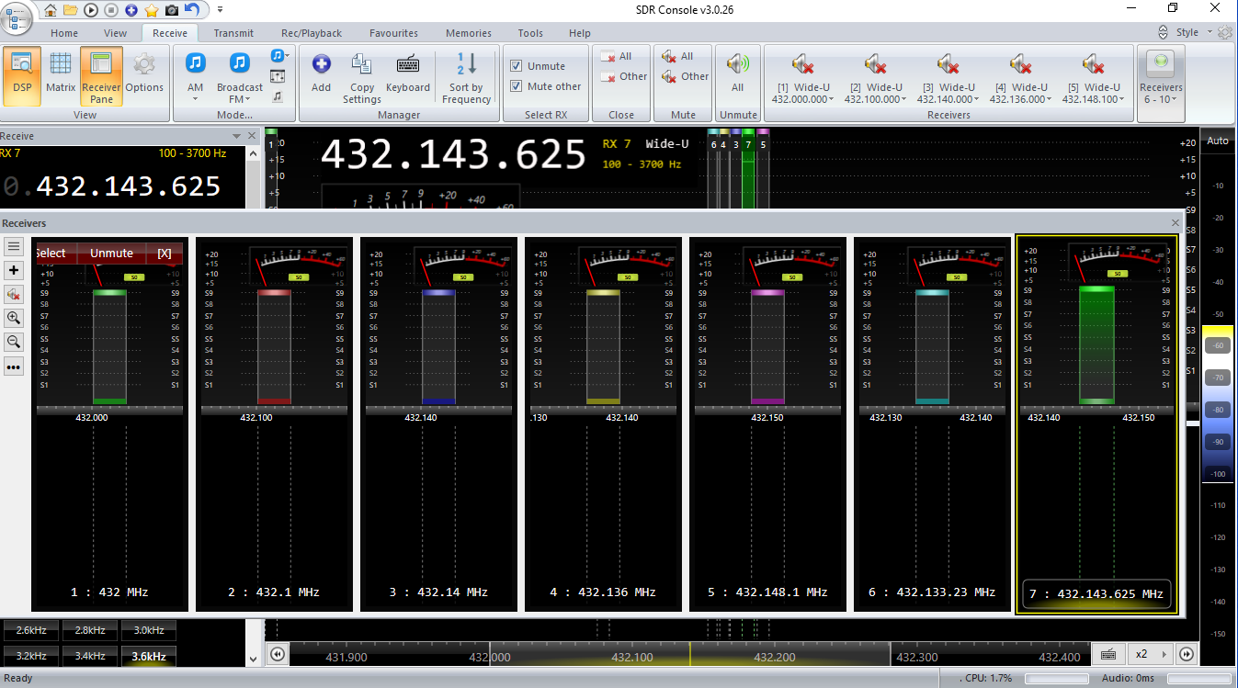
Task: Click the Auto button above level scale
Action: pos(1217,141)
